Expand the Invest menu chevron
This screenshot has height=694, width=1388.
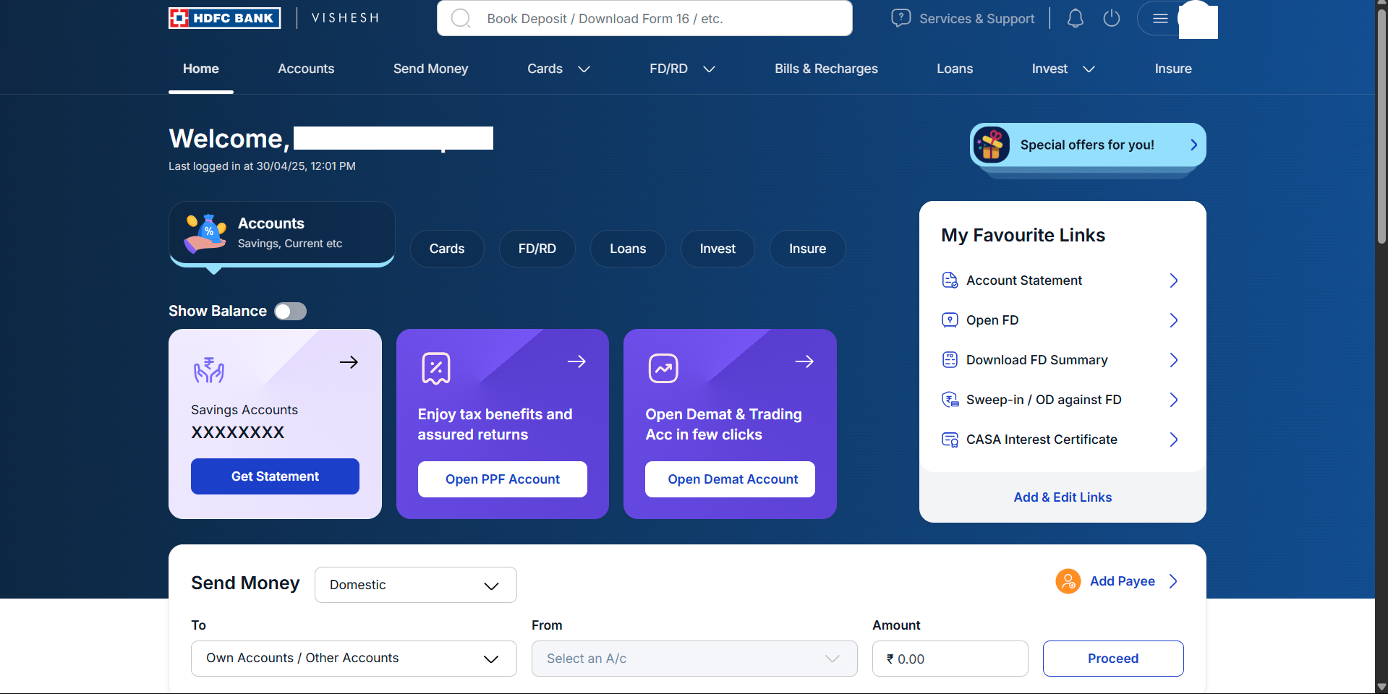(x=1089, y=69)
